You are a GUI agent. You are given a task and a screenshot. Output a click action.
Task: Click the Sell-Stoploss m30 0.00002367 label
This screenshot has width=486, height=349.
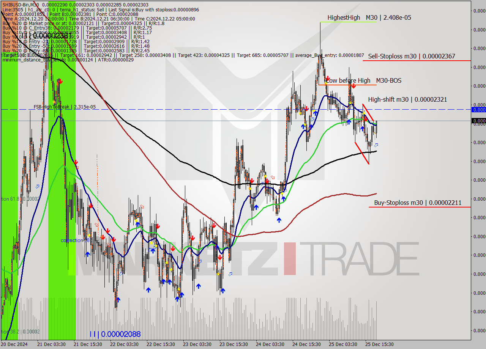(412, 56)
